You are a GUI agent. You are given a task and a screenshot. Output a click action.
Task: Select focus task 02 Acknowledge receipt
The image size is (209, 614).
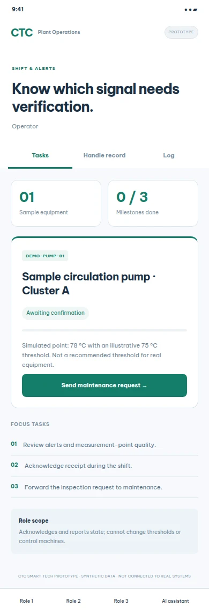point(104,466)
